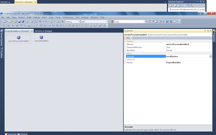Collapse the Misc category in Properties
This screenshot has height=135, width=216.
tap(125, 53)
